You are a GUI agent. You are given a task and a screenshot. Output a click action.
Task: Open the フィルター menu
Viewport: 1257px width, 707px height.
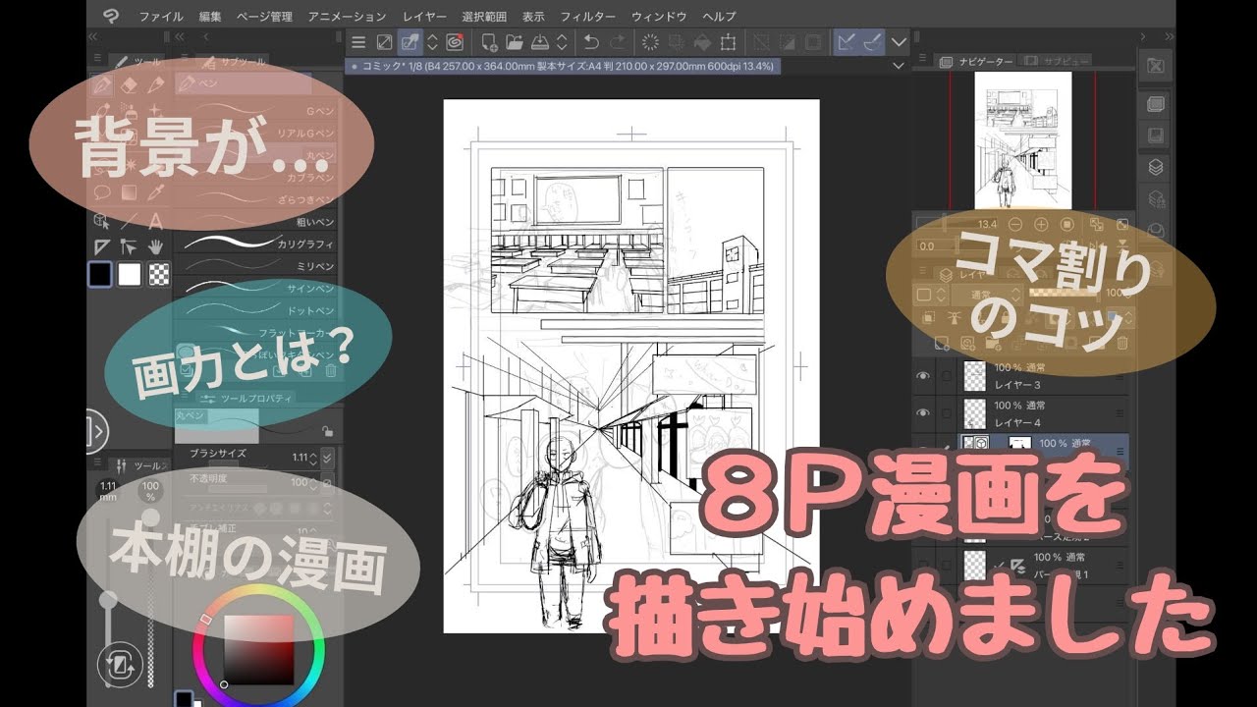click(587, 17)
